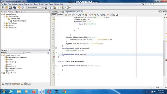Select suspendFlag : boolean in the Navigator
This screenshot has width=167, height=94.
[15, 68]
